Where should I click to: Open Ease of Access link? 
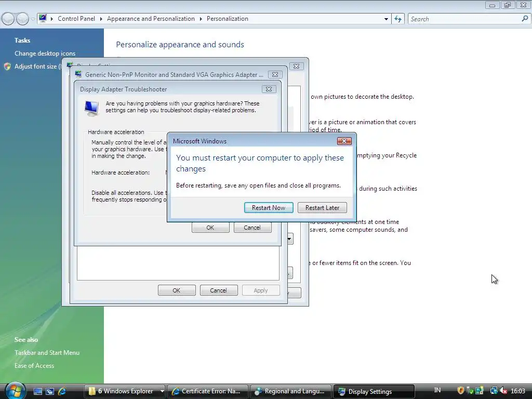pos(34,365)
